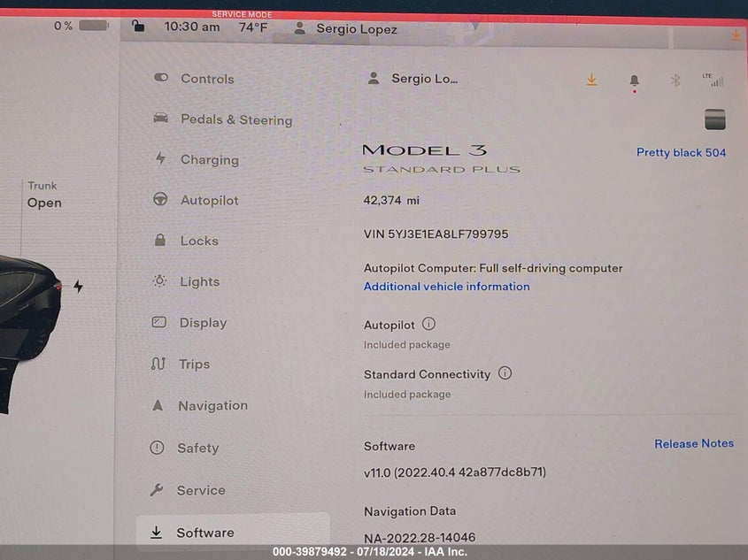Click the Pretty black 504 vehicle name

681,152
